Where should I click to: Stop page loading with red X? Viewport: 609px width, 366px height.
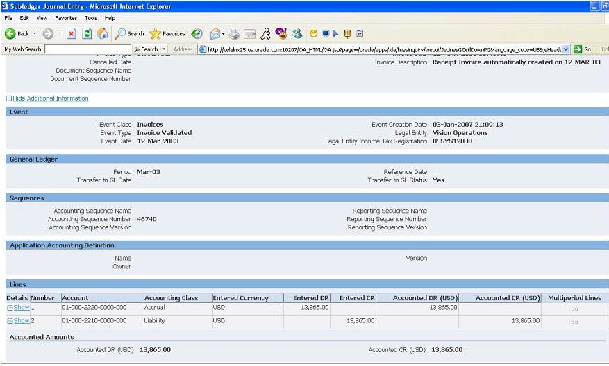[72, 34]
